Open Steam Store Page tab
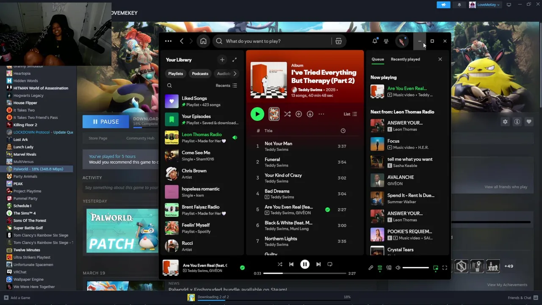Image resolution: width=542 pixels, height=305 pixels. tap(98, 138)
